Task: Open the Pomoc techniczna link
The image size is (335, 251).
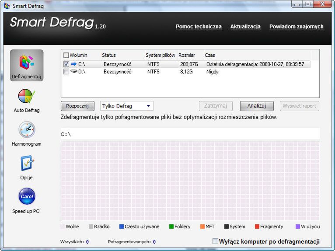Action: [199, 27]
